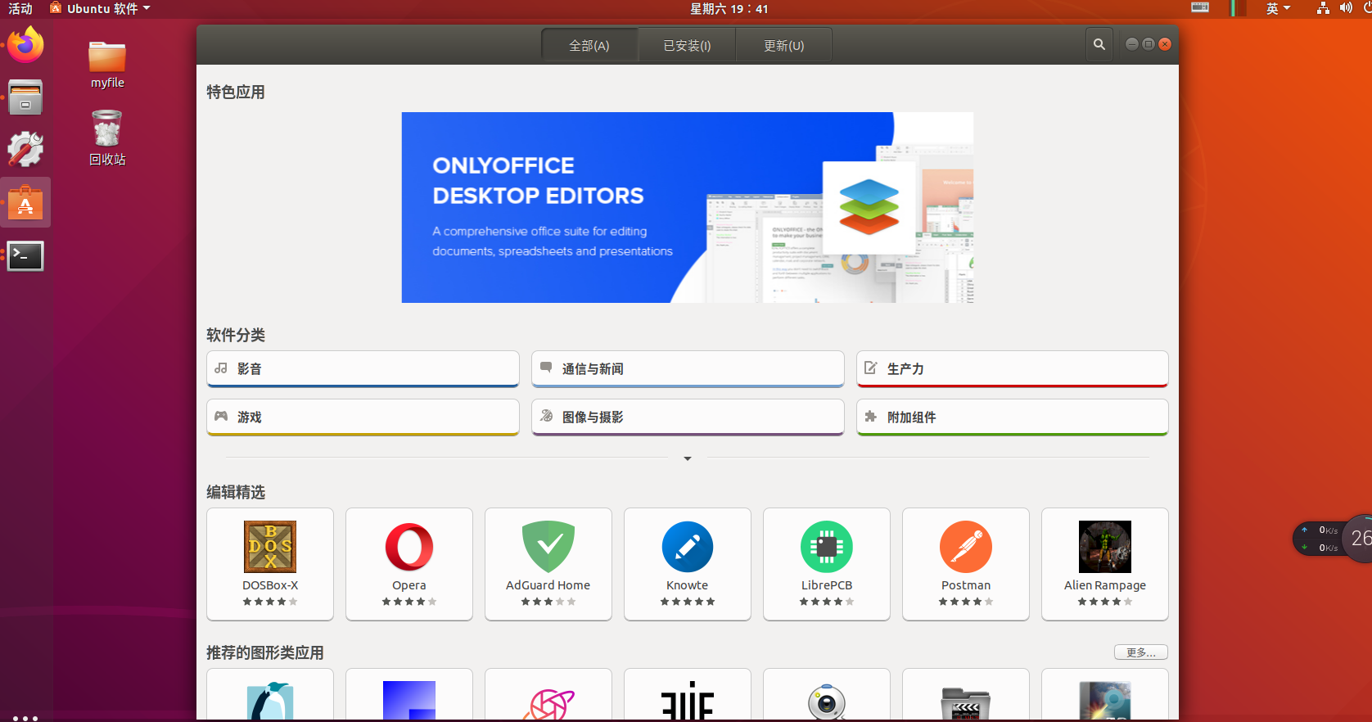Open the rightmost recommended graphics app tile
Image resolution: width=1372 pixels, height=722 pixels.
coord(1105,695)
